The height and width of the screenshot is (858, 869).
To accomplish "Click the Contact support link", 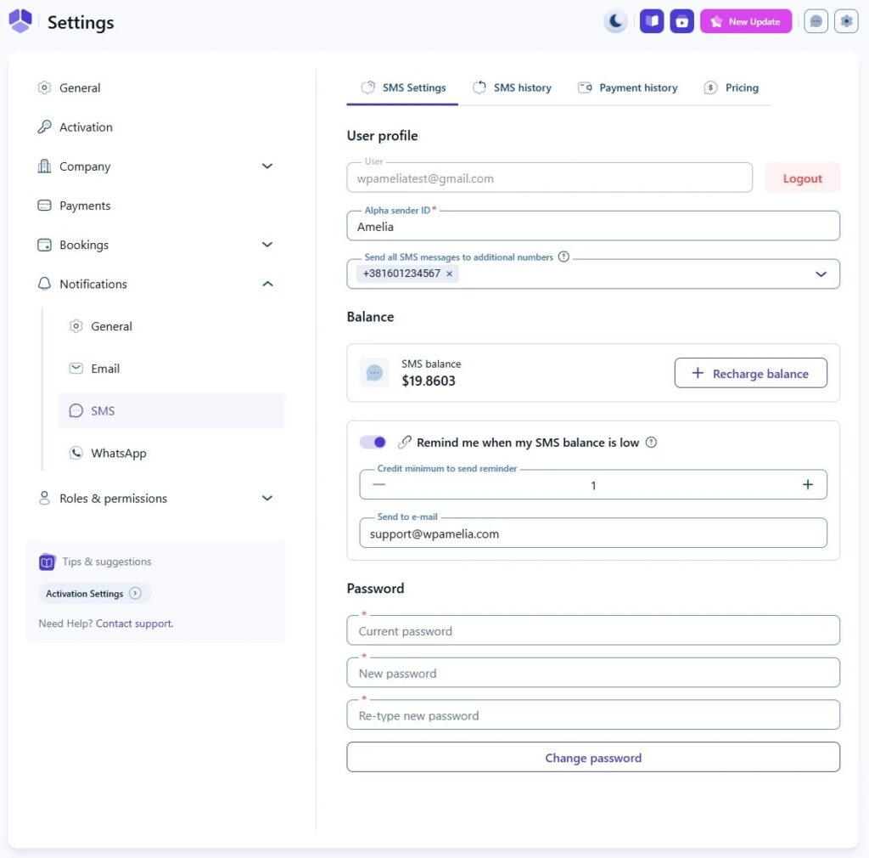I will [x=134, y=624].
